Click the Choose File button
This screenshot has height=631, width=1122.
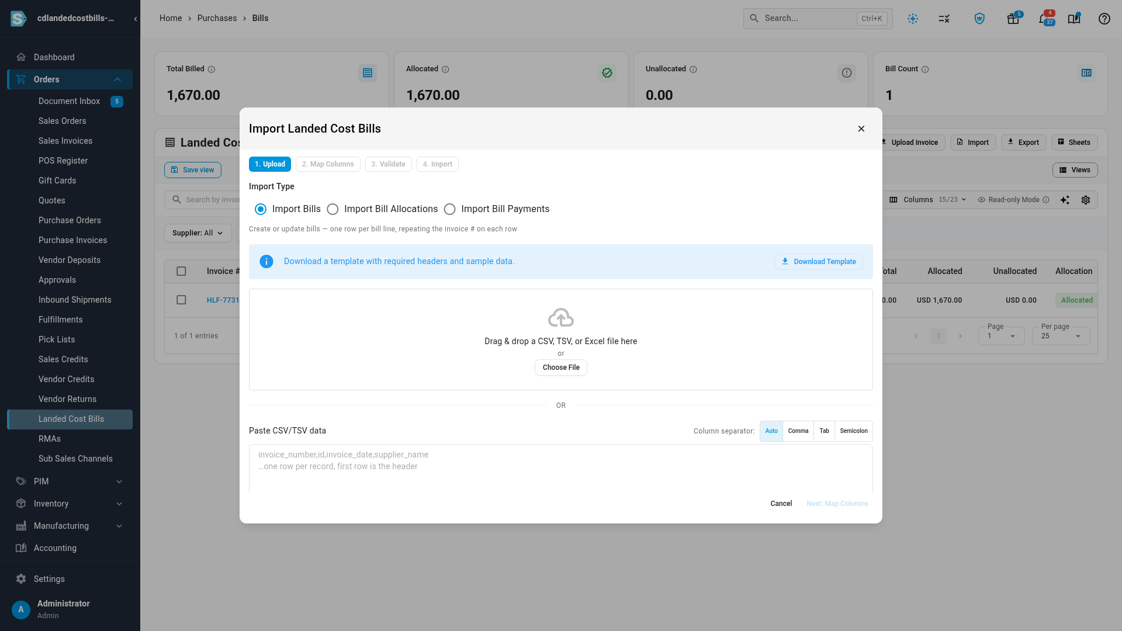pos(561,367)
